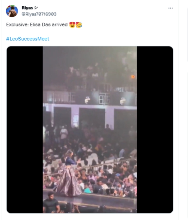
Task: Play the embedded video in the tweet
Action: click(x=90, y=129)
